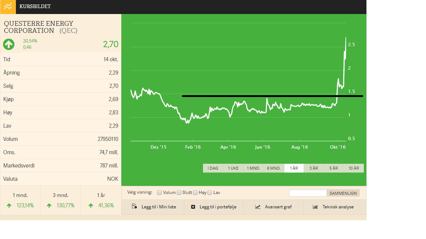Click the 41,36% one-year return
The width and height of the screenshot is (426, 239).
[106, 206]
